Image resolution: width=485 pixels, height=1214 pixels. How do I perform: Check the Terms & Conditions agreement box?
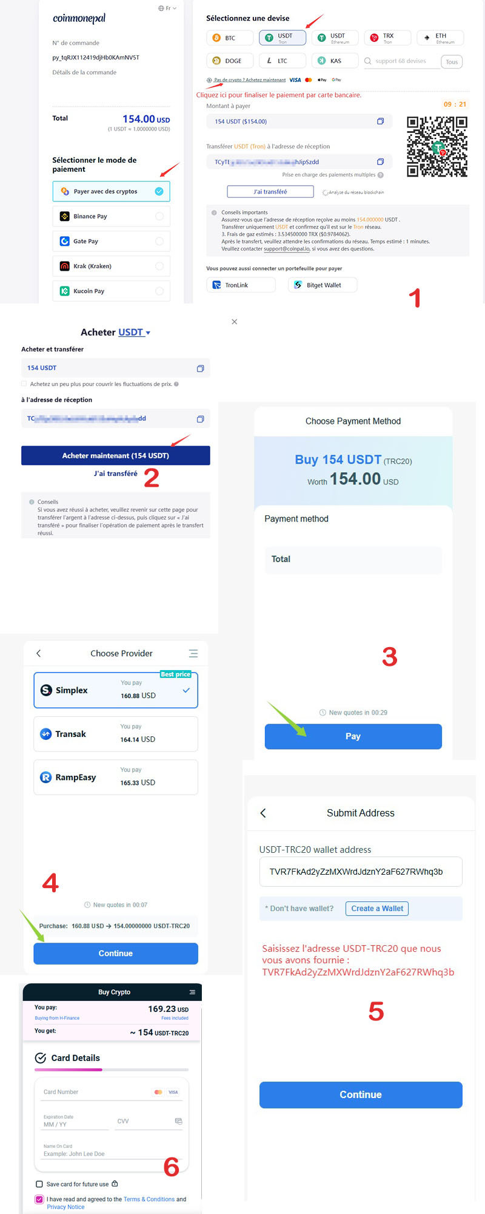pos(40,1199)
